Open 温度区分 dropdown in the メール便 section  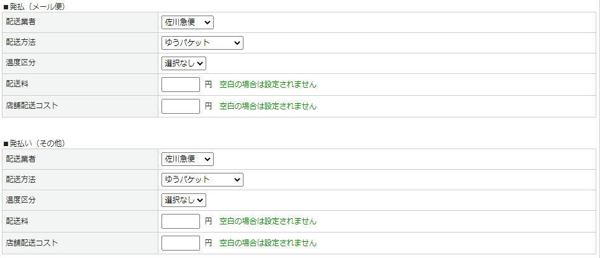coord(183,63)
